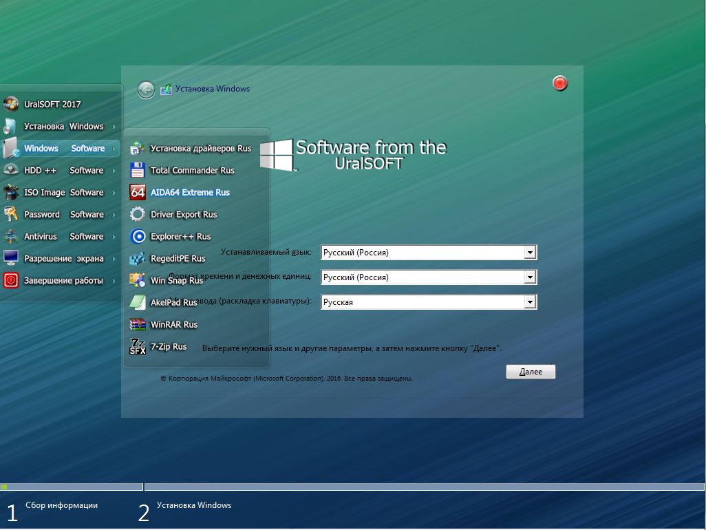Click the Antivirus Software icon

11,236
